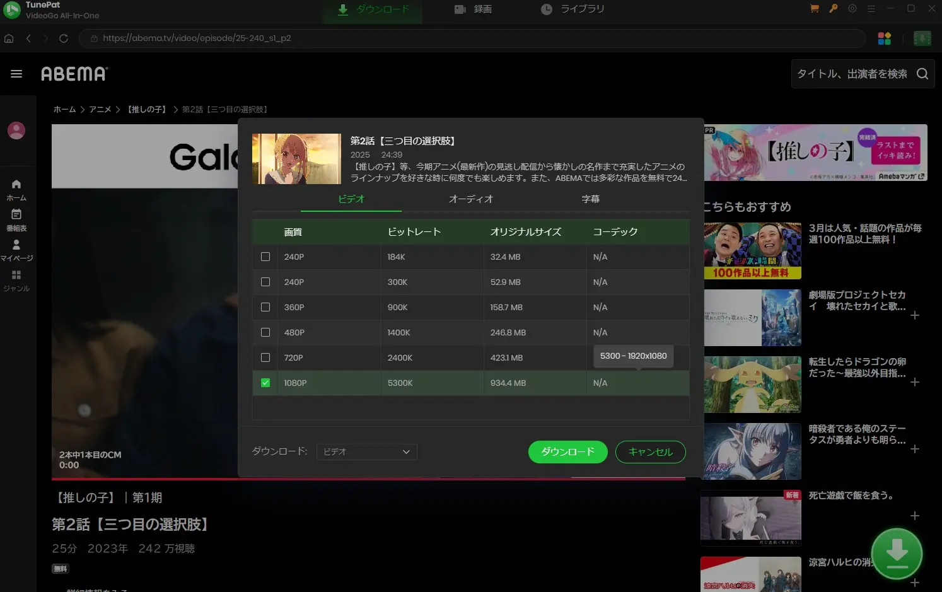Add 転生したらドラゴンの卵だった to list
The width and height of the screenshot is (942, 592).
[x=915, y=382]
